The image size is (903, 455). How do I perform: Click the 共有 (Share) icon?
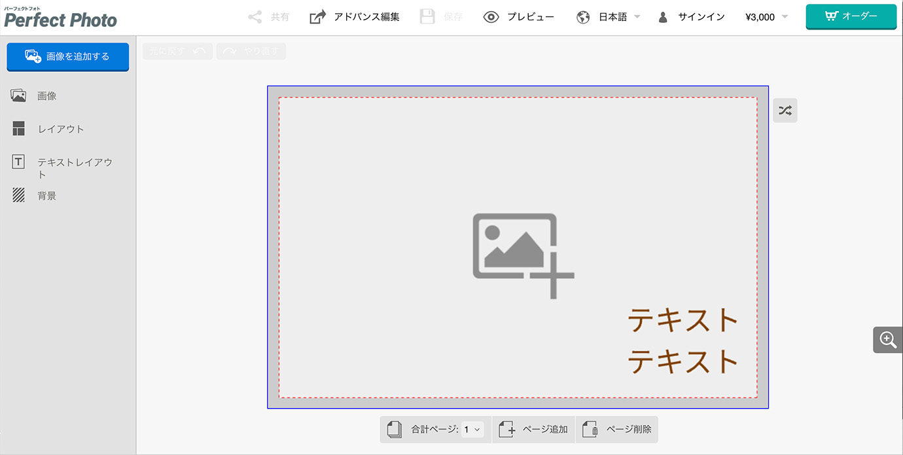[268, 16]
